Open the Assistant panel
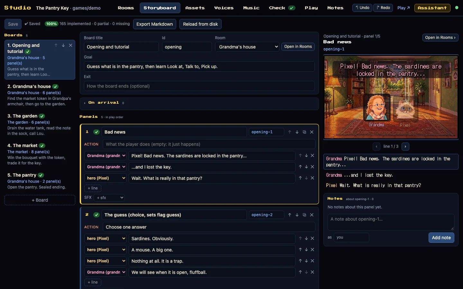Viewport: 463px width, 289px height. (x=432, y=8)
